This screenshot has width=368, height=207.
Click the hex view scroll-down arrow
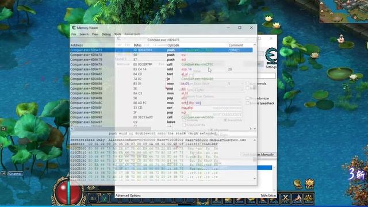pyautogui.click(x=255, y=179)
